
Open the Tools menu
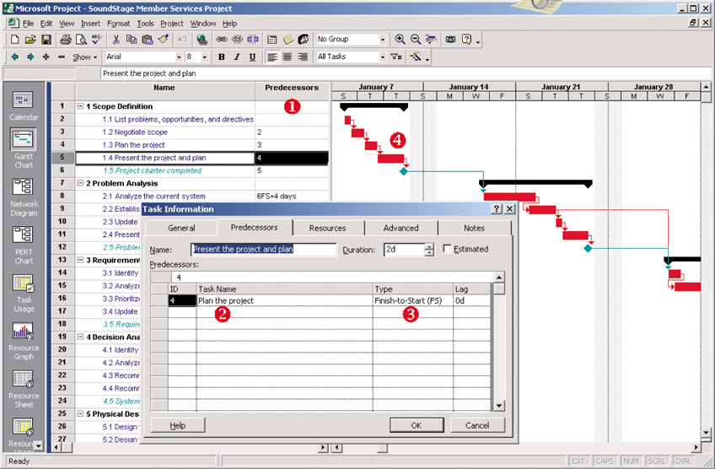[146, 24]
